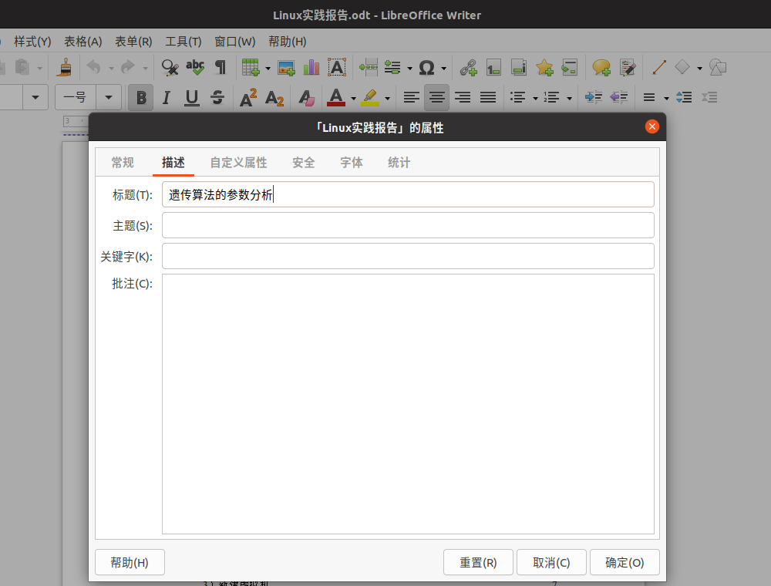Click the Increase Indent icon
Viewport: 771px width, 586px height.
coord(594,98)
